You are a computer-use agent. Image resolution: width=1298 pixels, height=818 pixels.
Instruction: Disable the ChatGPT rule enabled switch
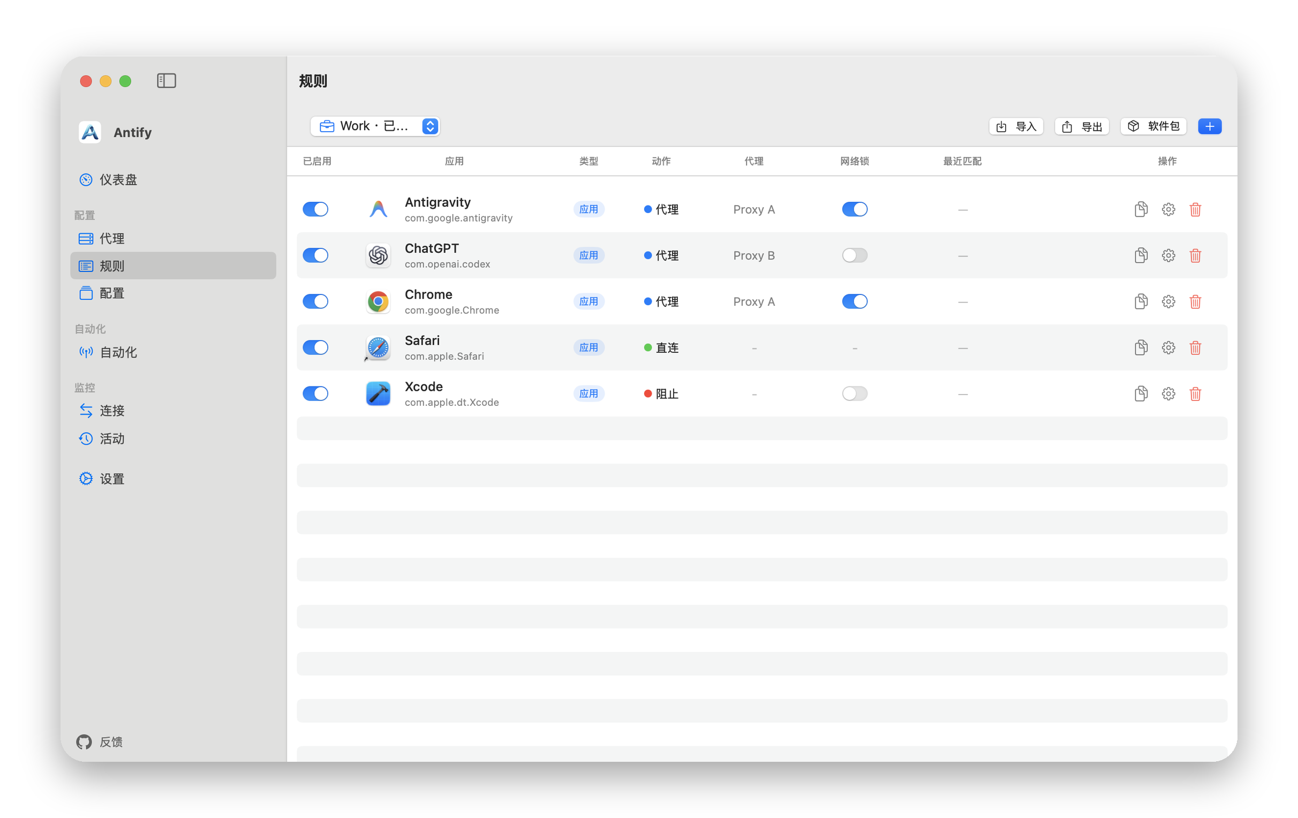[315, 255]
